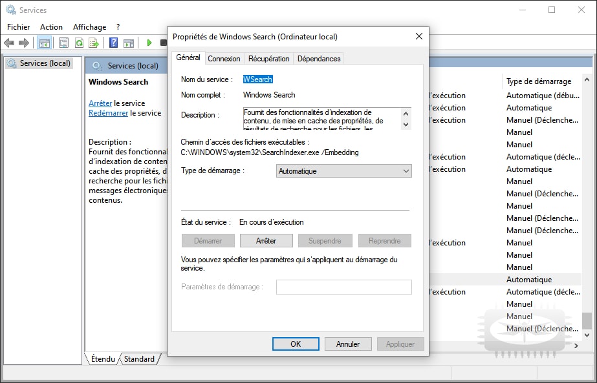Confirm the dialog with OK
Screen dimensions: 597x383
tap(296, 344)
